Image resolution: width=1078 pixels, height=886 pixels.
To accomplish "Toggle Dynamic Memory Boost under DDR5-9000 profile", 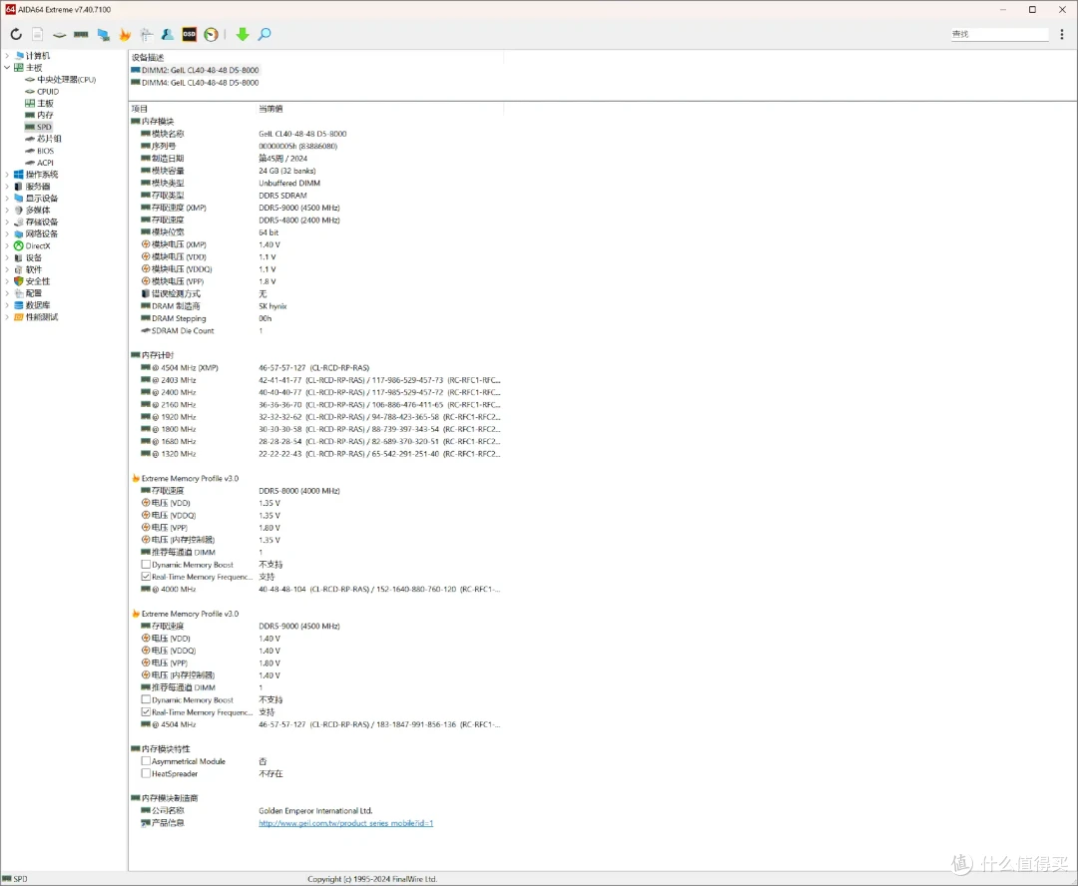I will tap(146, 699).
